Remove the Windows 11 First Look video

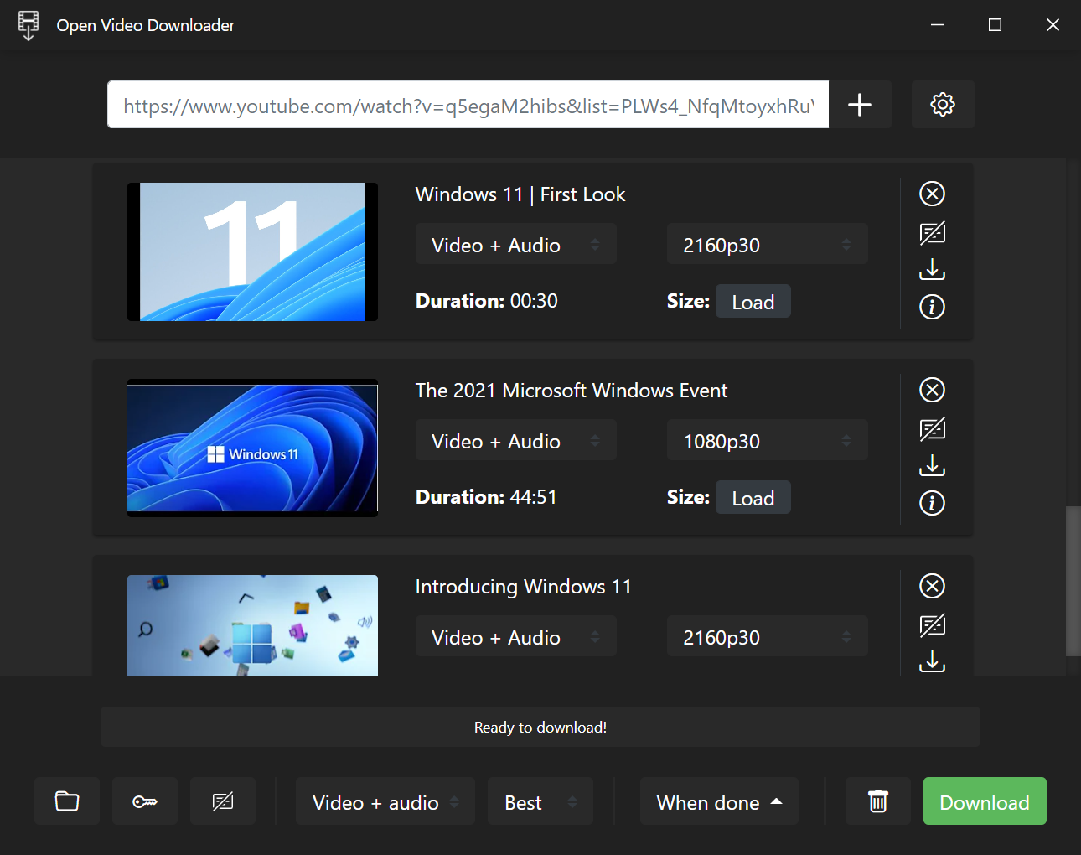pyautogui.click(x=932, y=194)
